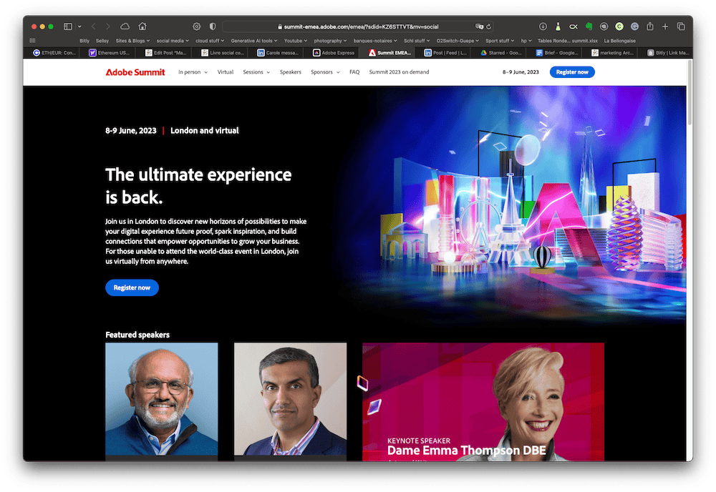
Task: Switch to the Post | Feed LinkedIn tab
Action: (x=445, y=53)
